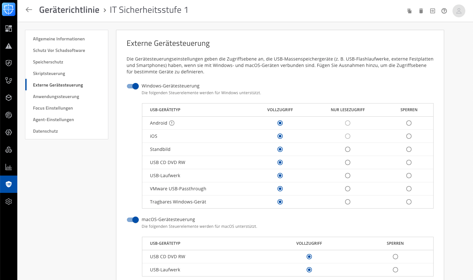This screenshot has width=473, height=280.
Task: Switch to the Anwendungssteuerung section
Action: 56,96
